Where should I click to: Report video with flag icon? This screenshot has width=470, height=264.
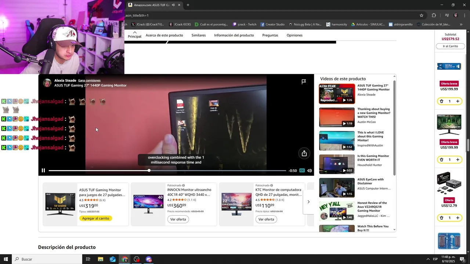pos(304,82)
